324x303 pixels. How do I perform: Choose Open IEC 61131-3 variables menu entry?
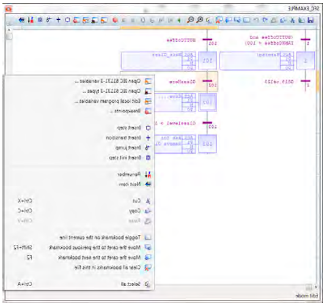tap(79, 81)
